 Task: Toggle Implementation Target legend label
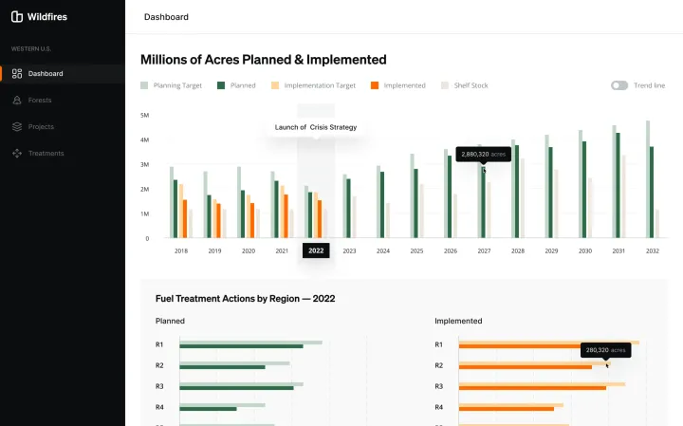click(x=320, y=85)
